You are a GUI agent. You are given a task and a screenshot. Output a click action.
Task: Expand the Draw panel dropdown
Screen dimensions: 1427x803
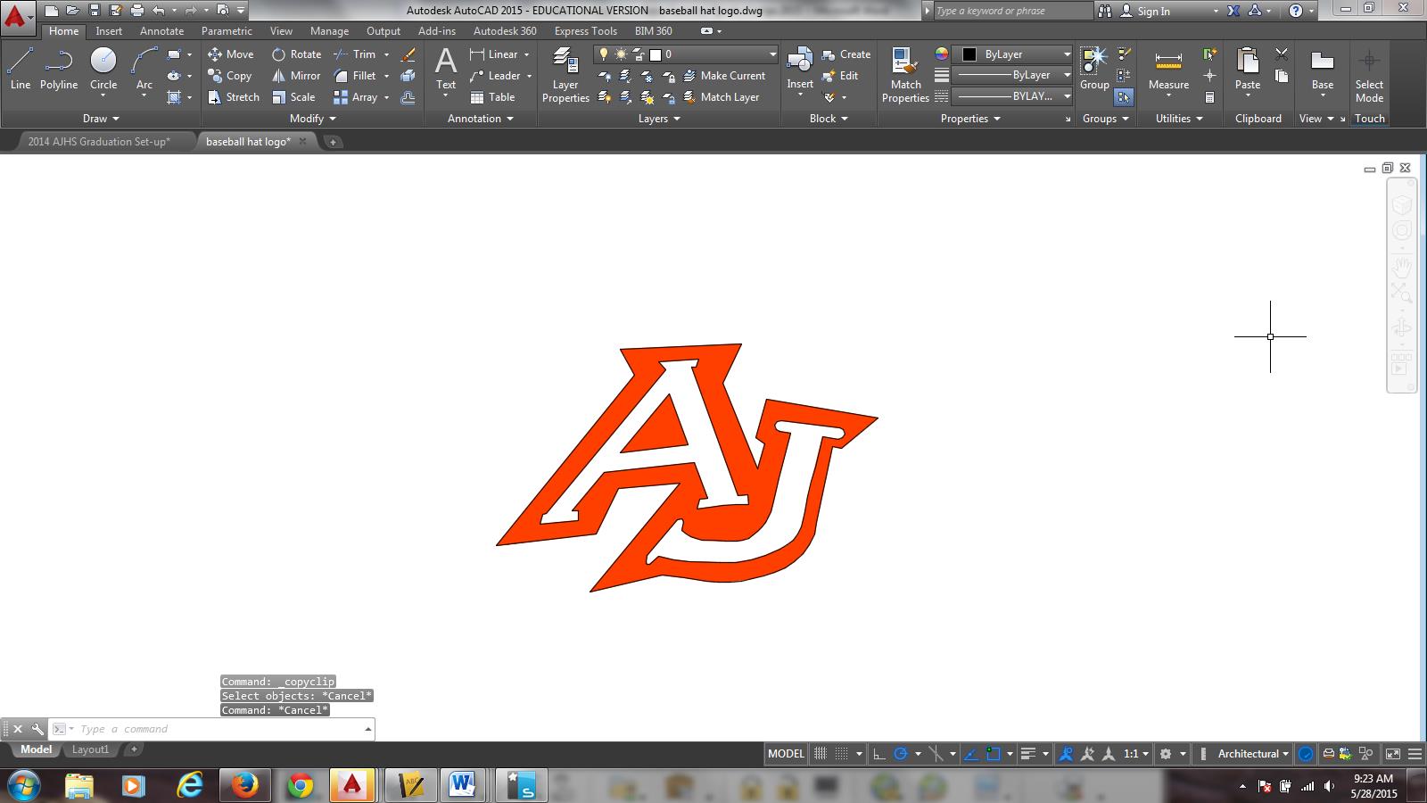point(100,119)
